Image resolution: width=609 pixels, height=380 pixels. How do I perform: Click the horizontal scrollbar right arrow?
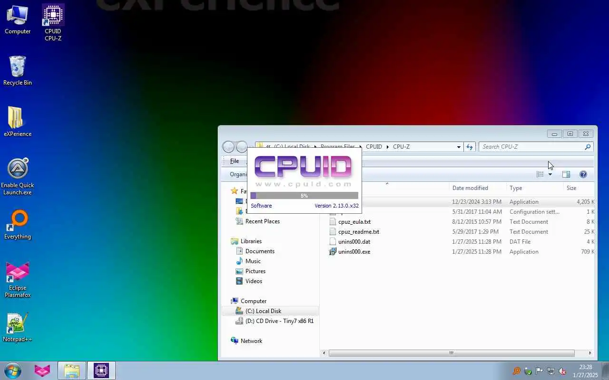tap(590, 353)
